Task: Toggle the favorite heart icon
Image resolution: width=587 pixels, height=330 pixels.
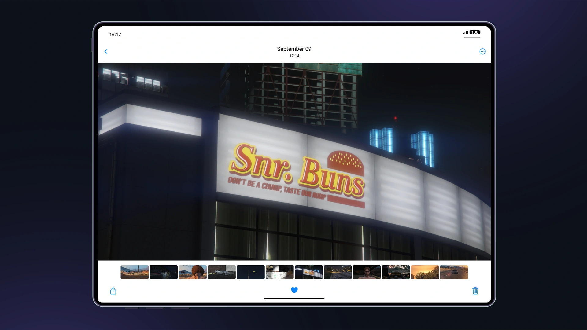Action: click(x=294, y=290)
